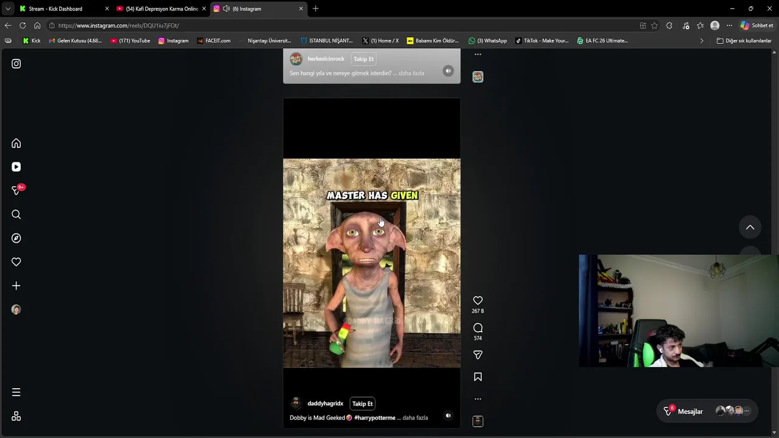Reload the Instagram page
The width and height of the screenshot is (779, 438).
click(x=23, y=26)
